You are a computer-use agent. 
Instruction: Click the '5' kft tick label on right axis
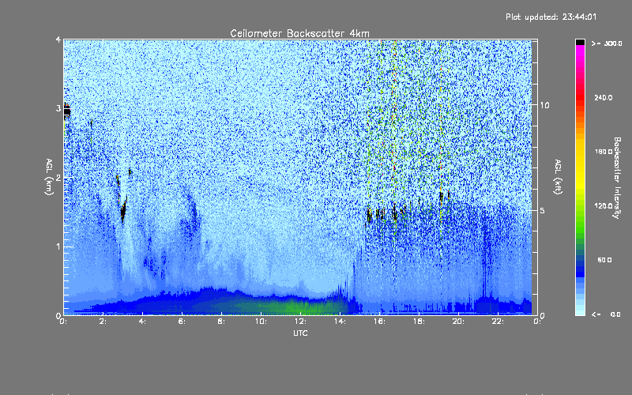[543, 210]
